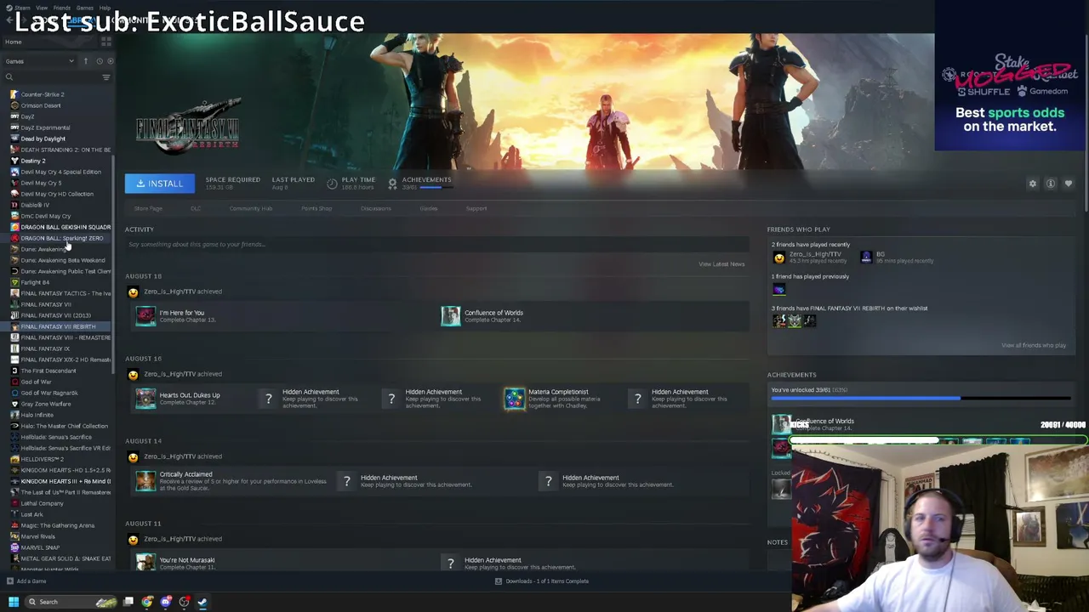Click the sort arrow icon beside Games

point(85,61)
